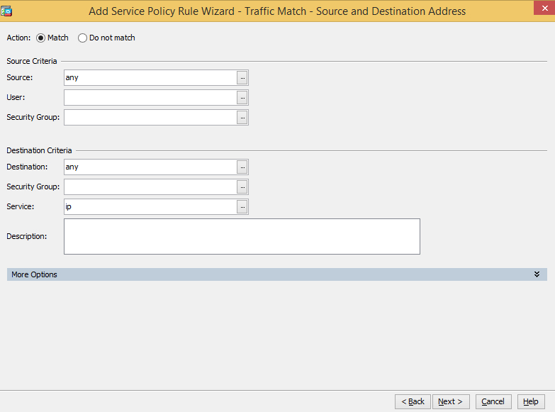Open browse dialog for User field

click(242, 97)
